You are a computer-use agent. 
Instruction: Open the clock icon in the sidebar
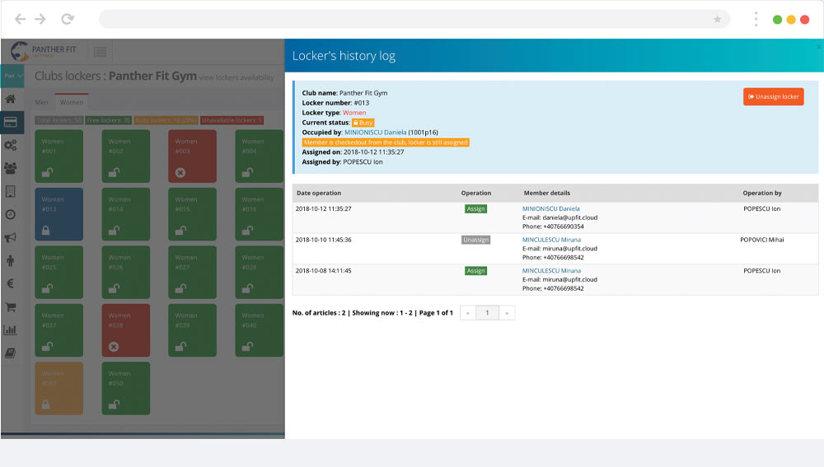pyautogui.click(x=11, y=214)
